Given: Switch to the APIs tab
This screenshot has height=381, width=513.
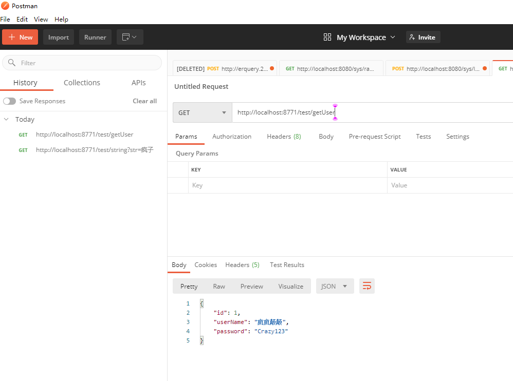Looking at the screenshot, I should (x=138, y=83).
